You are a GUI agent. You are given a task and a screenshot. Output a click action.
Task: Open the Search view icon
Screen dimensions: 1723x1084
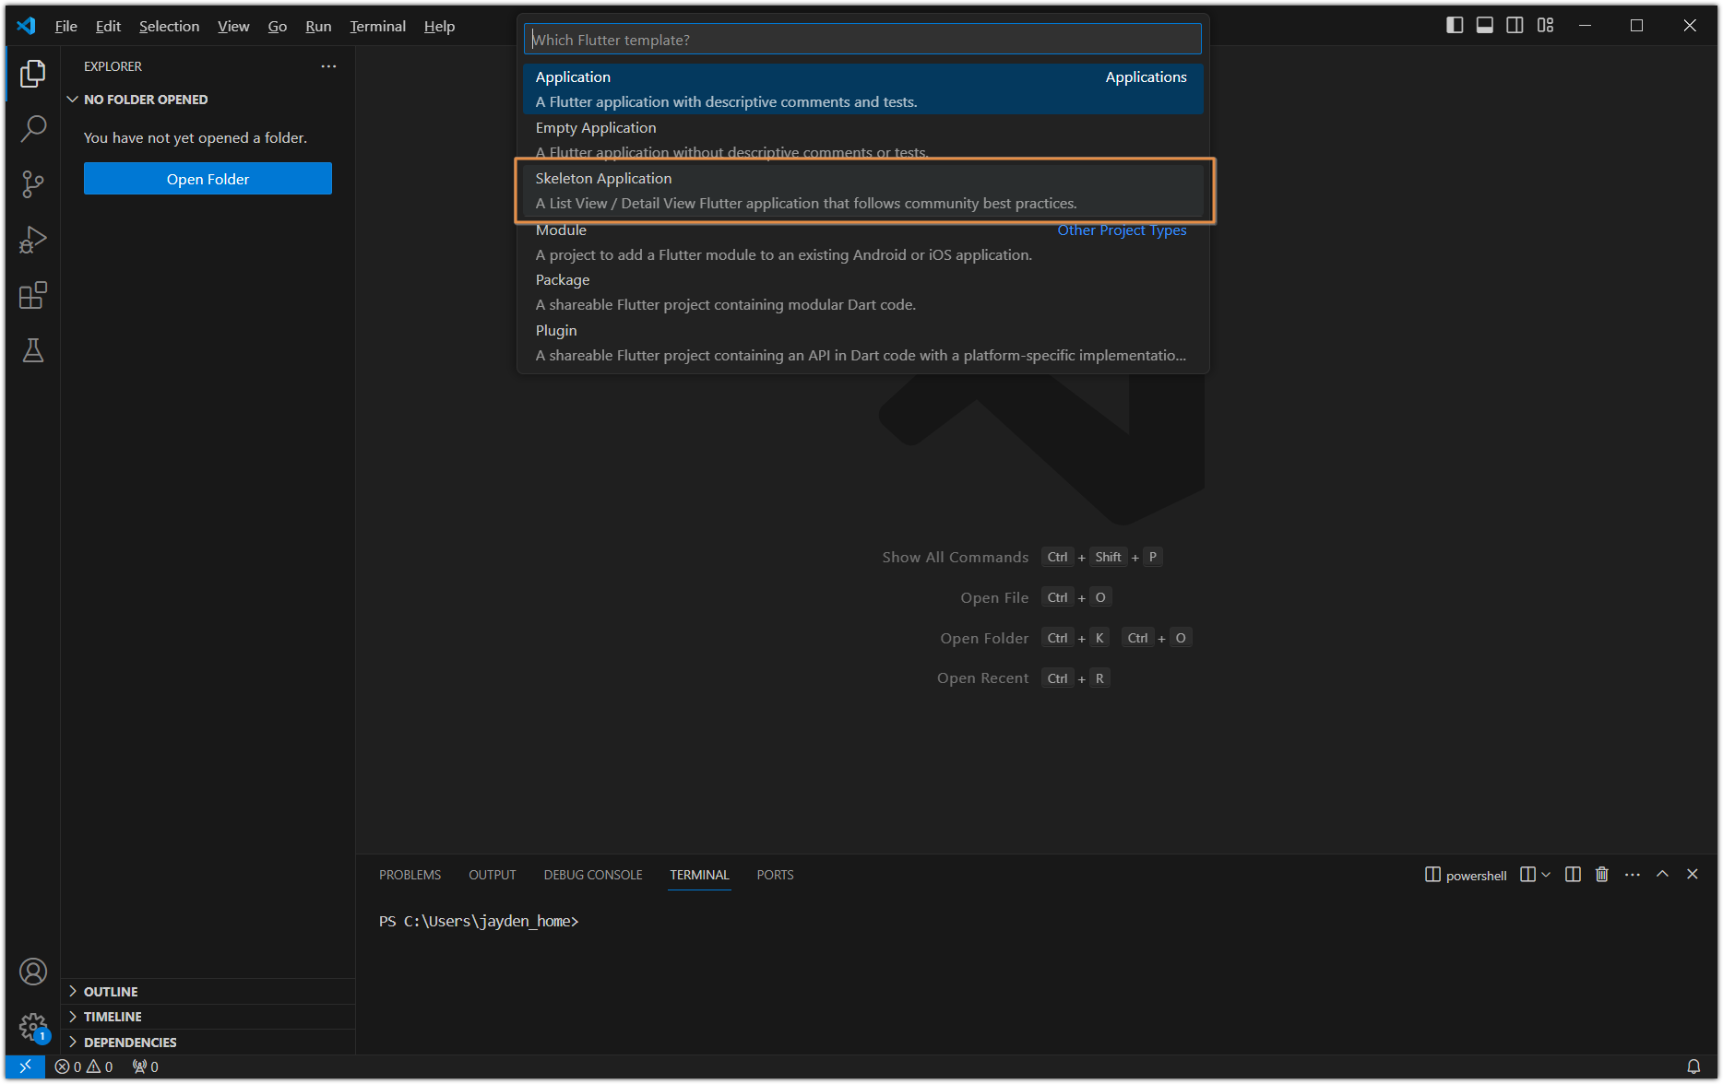[33, 129]
